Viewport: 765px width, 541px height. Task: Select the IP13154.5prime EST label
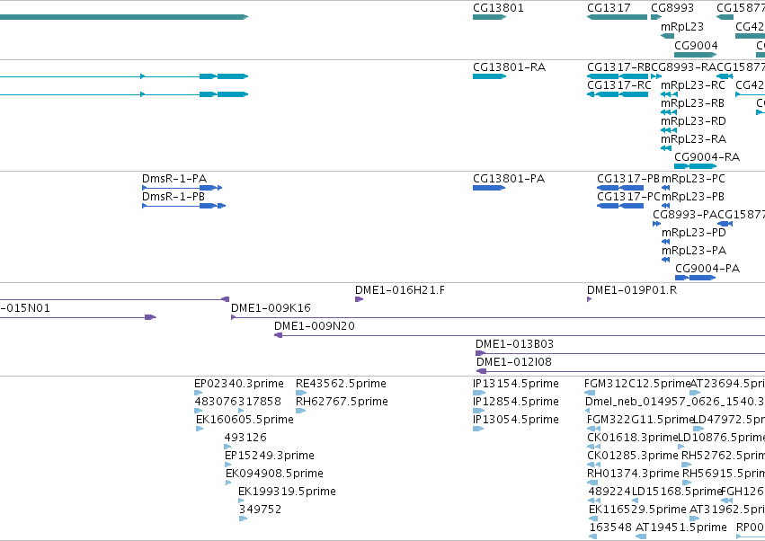coord(516,384)
